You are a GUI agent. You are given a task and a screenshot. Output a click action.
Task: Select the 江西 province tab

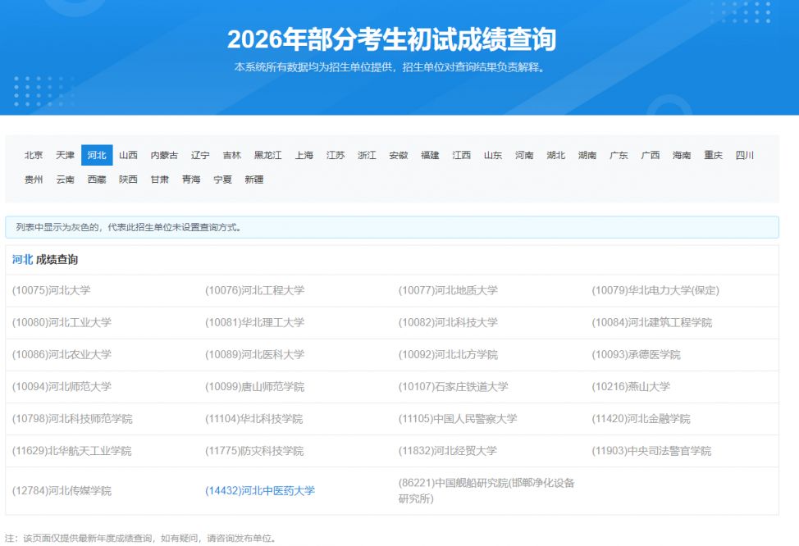pyautogui.click(x=462, y=155)
